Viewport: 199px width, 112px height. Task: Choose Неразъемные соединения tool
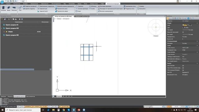point(46,6)
